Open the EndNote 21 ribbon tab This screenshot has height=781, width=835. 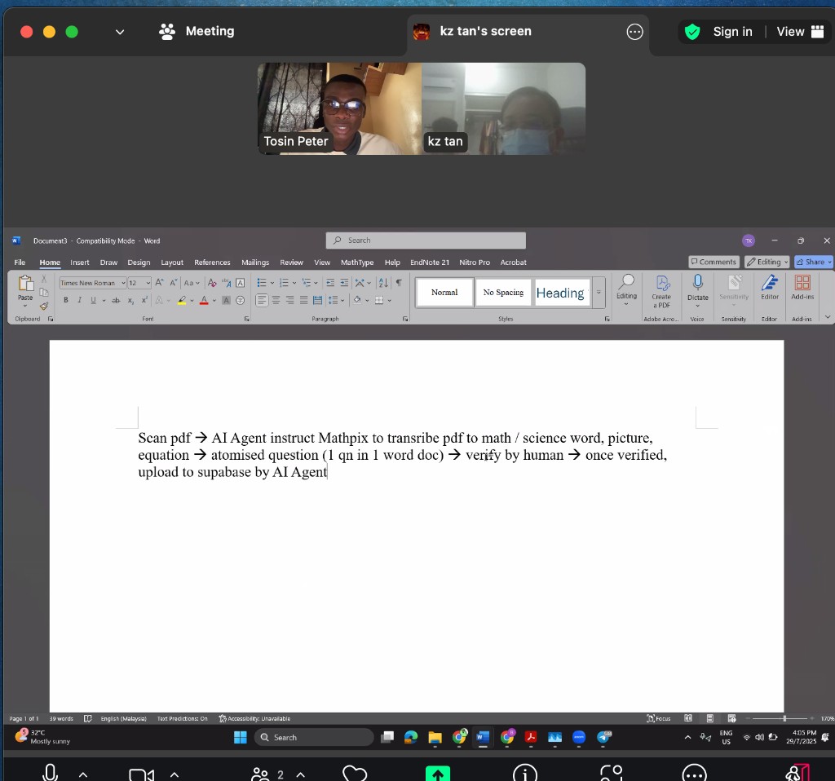click(429, 263)
